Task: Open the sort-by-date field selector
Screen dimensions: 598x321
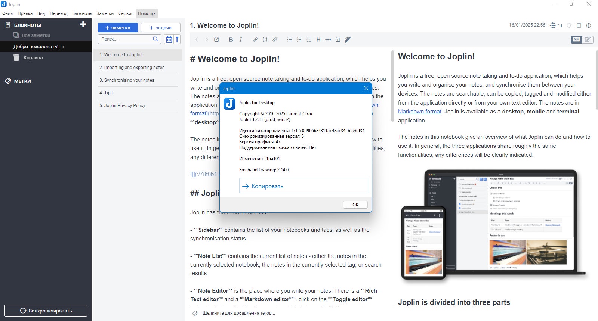Action: (169, 39)
